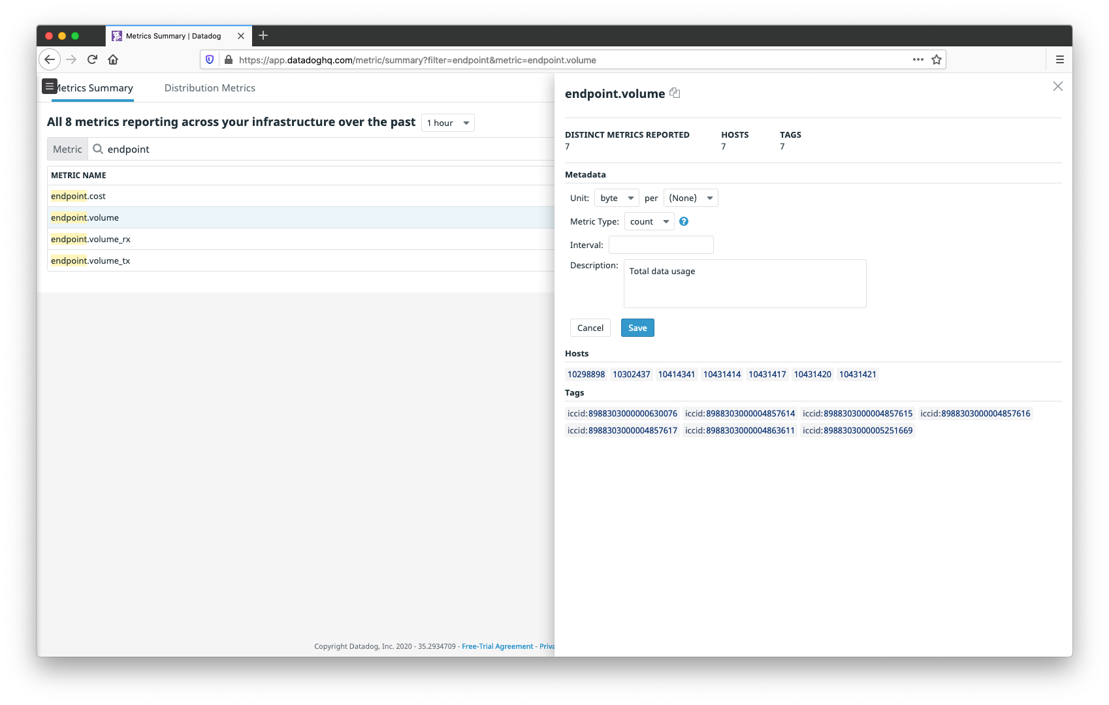Click host 10298898 in the Hosts list

coord(585,374)
